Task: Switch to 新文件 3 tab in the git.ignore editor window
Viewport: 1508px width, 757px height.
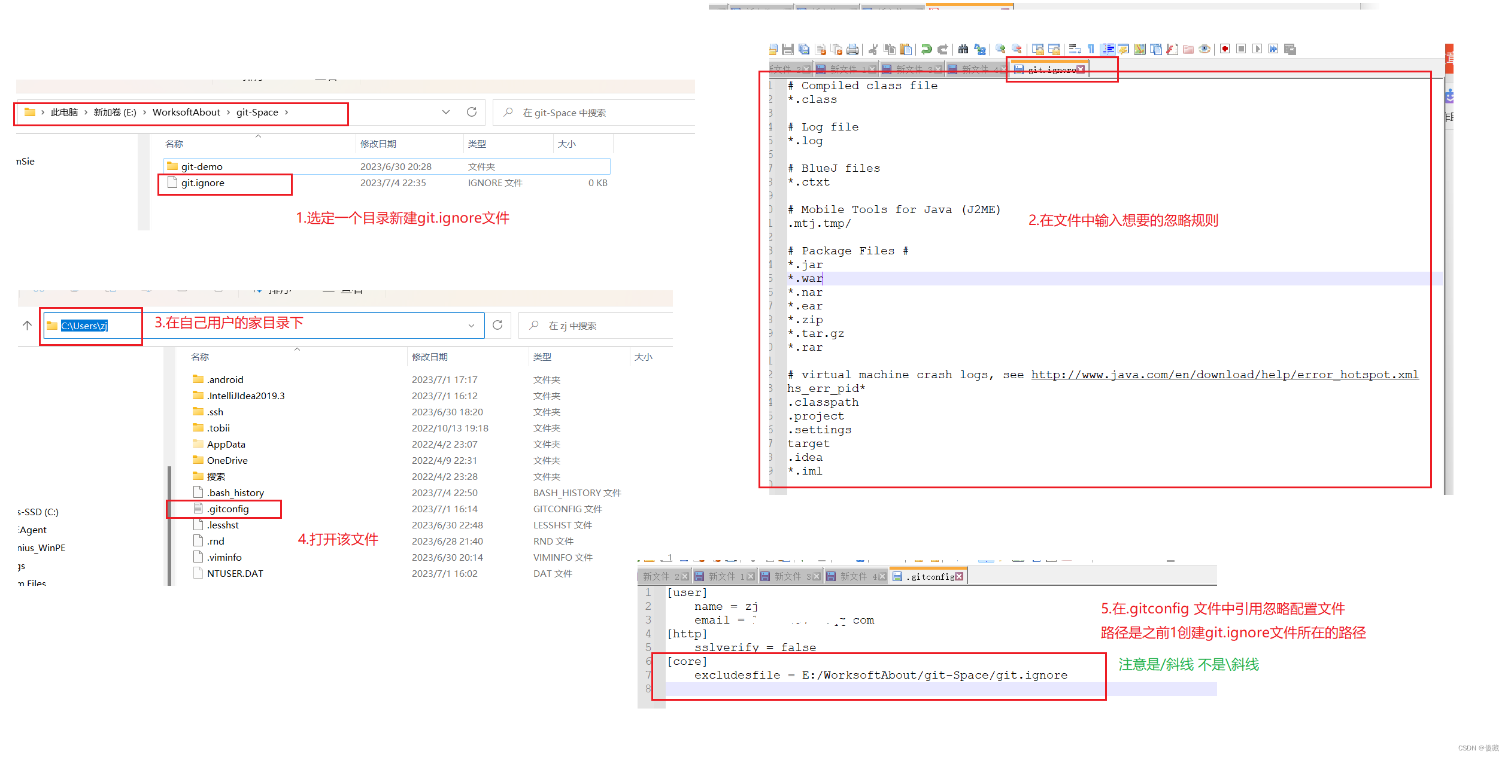Action: pyautogui.click(x=911, y=69)
